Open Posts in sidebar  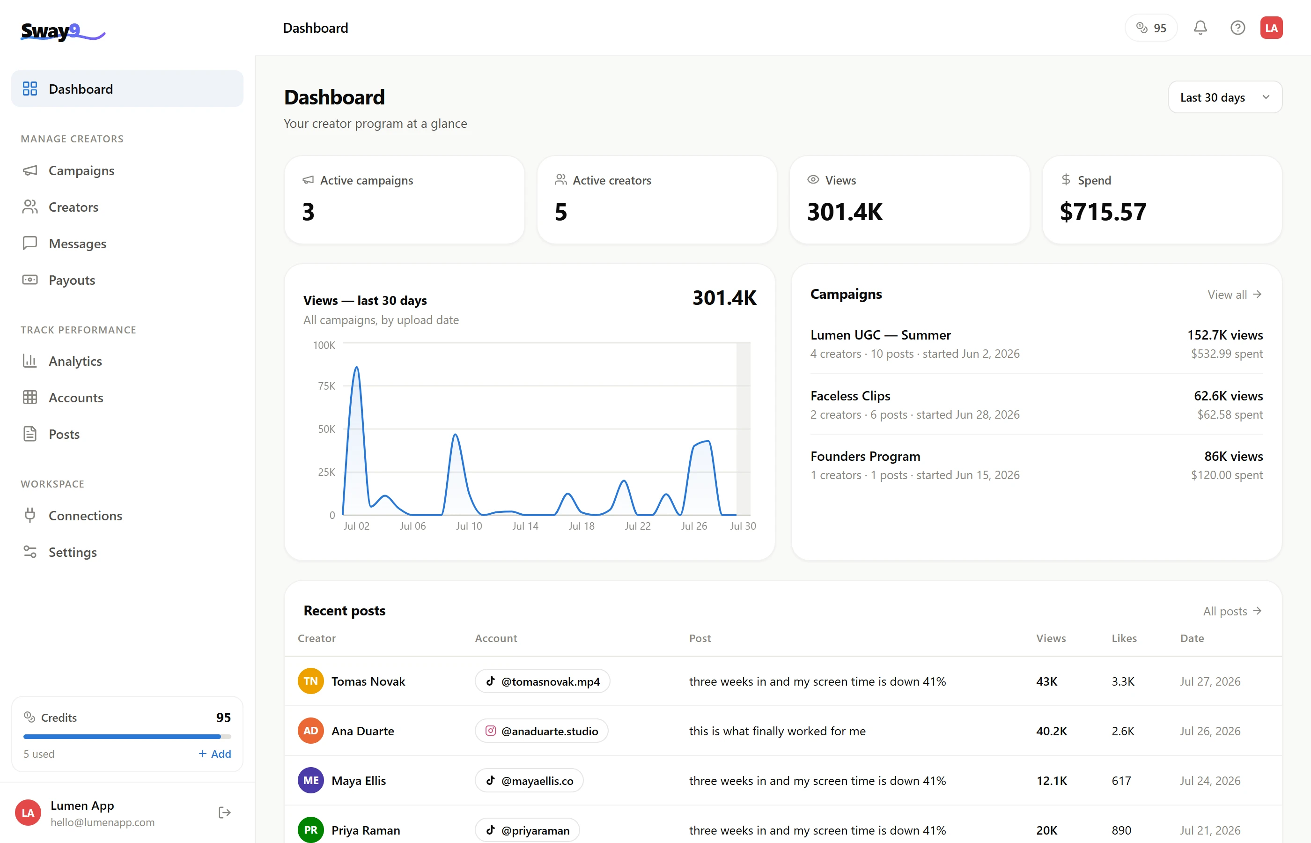(127, 434)
